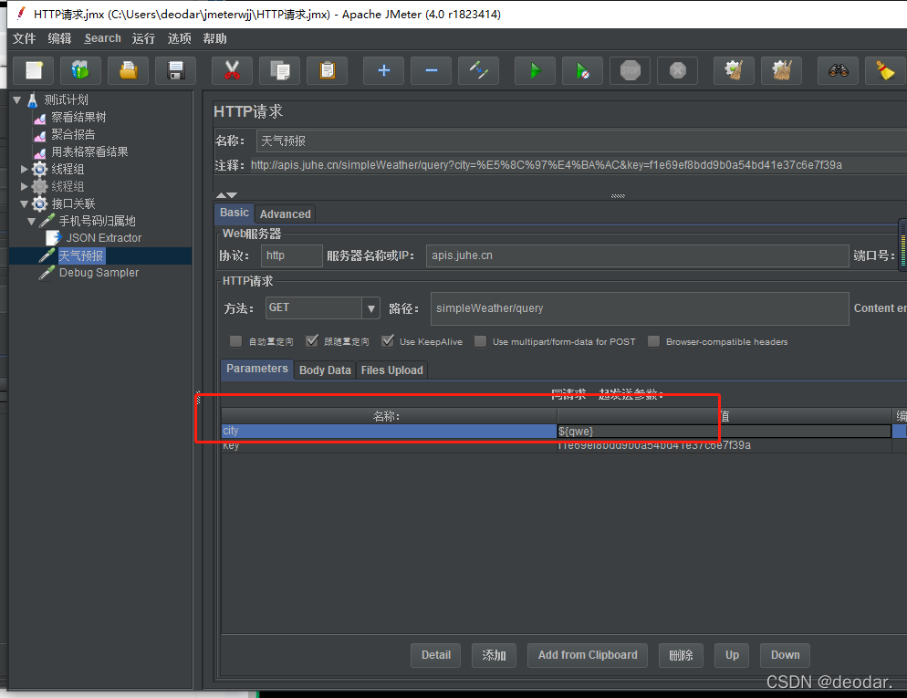907x698 pixels.
Task: Click the 名称 field containing 天气预报
Action: coord(581,141)
